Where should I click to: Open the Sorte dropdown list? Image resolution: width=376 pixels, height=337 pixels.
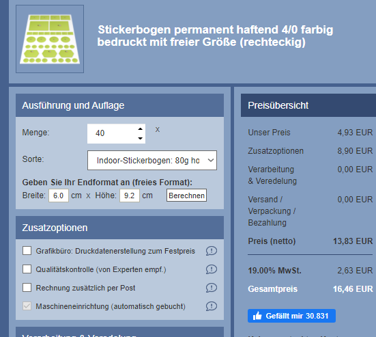point(152,160)
